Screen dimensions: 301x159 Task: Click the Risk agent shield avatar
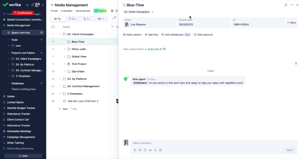point(126,79)
